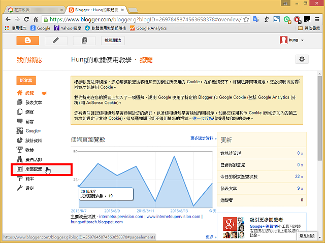Reload the page with refresh icon

[26, 19]
